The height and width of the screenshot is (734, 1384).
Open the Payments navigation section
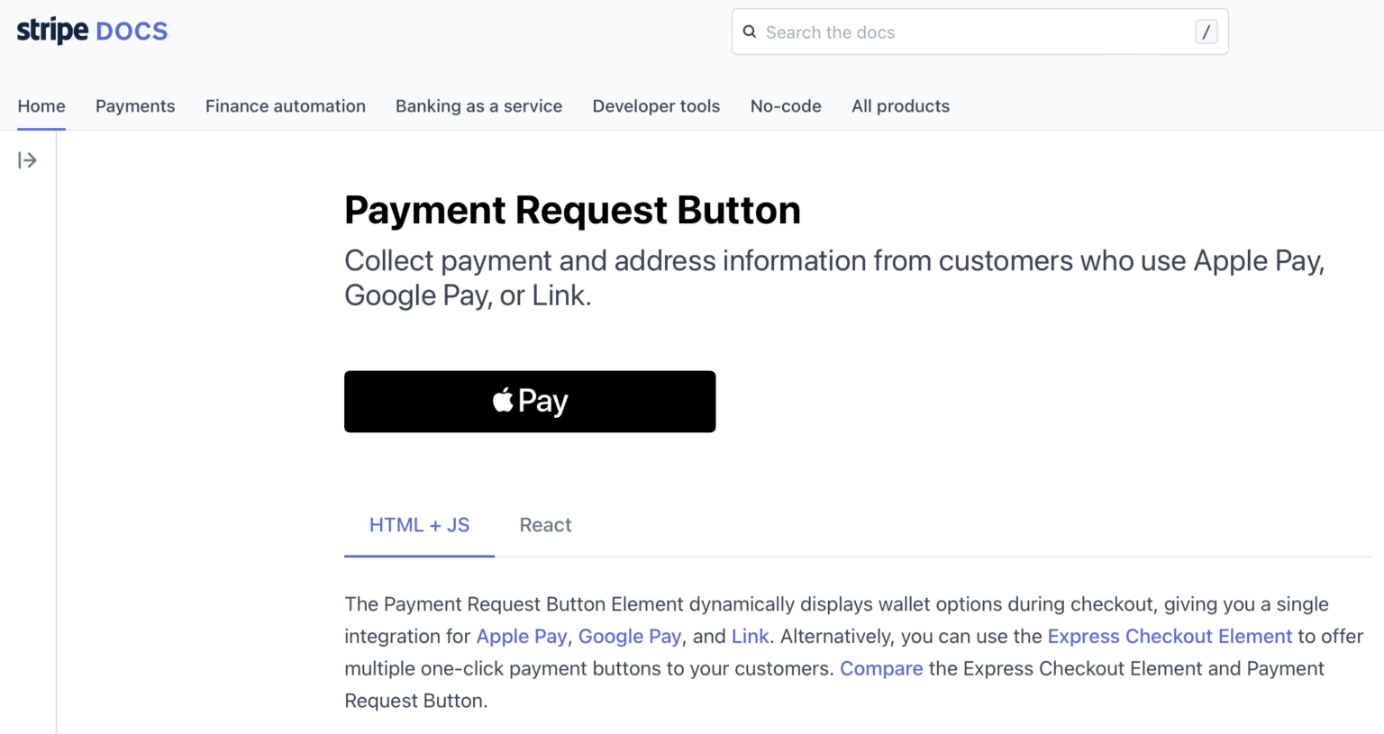pyautogui.click(x=135, y=106)
